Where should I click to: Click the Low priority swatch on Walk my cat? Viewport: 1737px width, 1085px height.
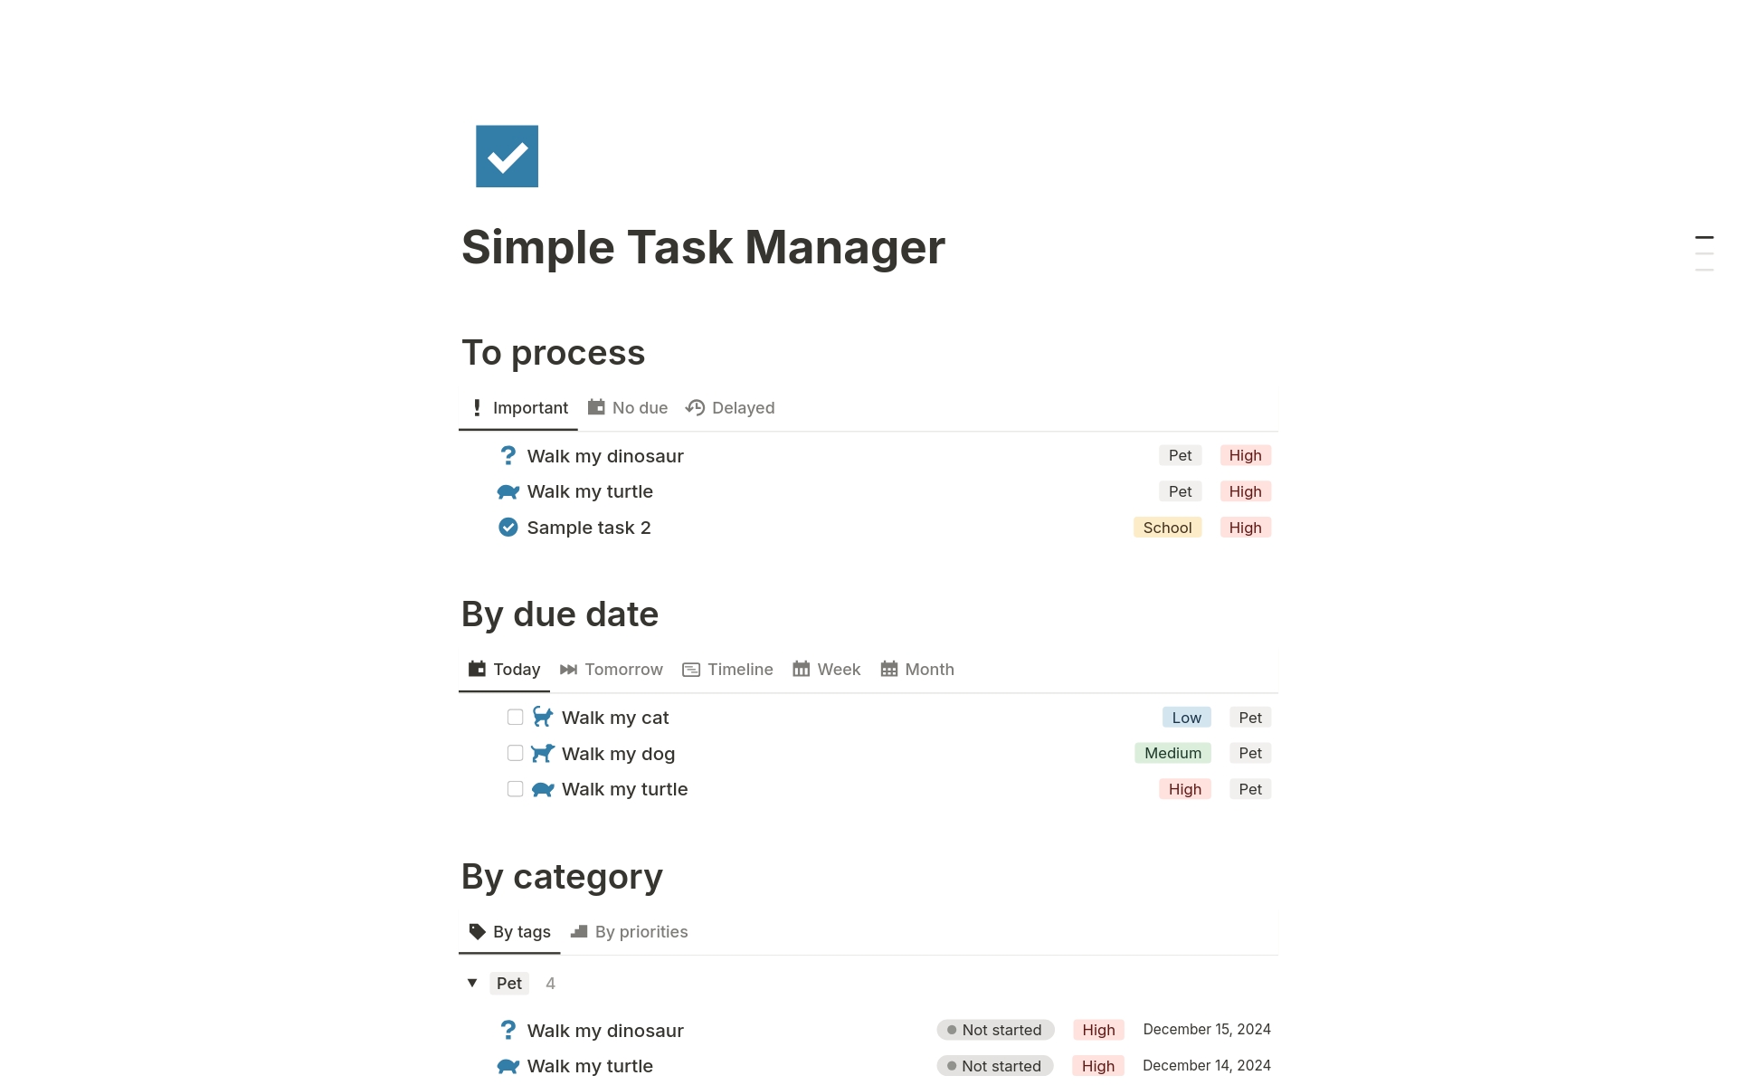point(1186,716)
